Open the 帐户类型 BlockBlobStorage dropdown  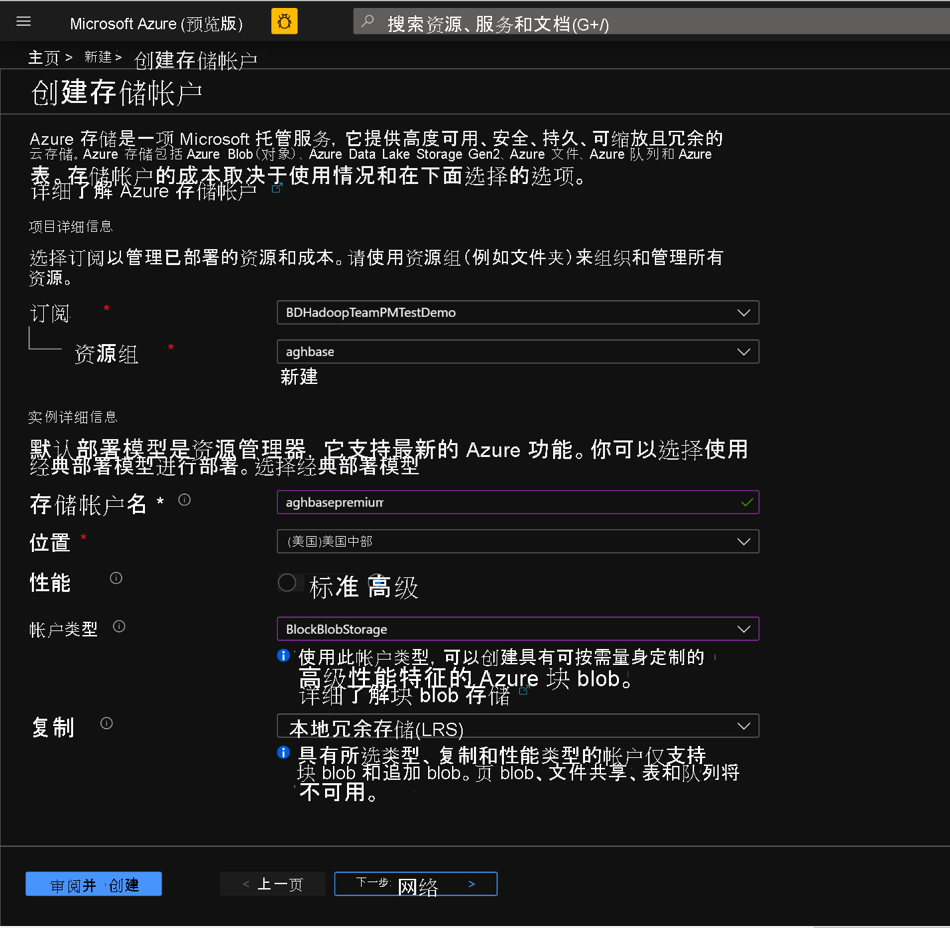click(518, 629)
